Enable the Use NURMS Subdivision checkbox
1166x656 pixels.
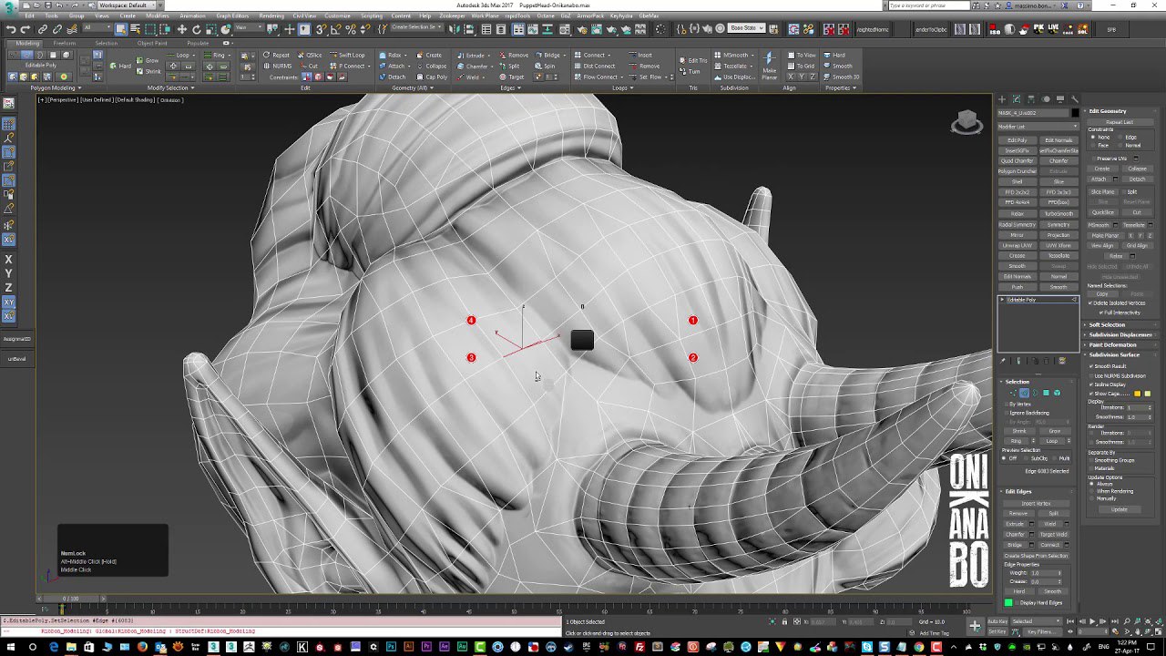pyautogui.click(x=1091, y=375)
